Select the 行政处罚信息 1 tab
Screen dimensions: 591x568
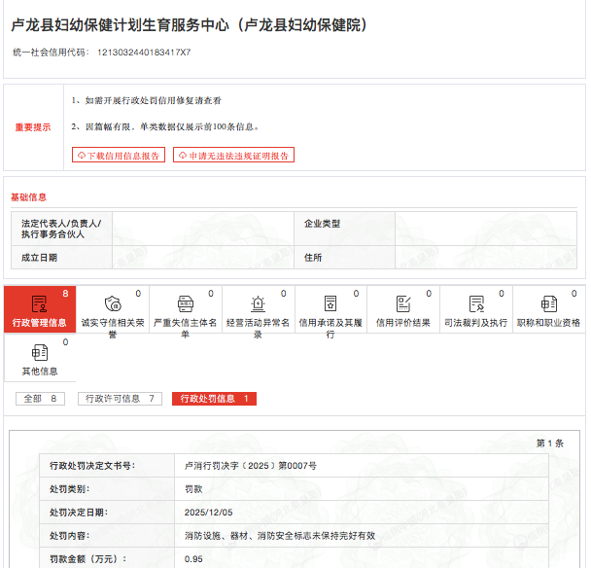[214, 399]
